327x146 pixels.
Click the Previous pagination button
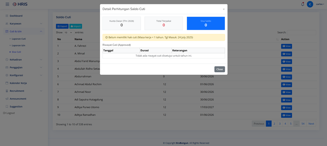(x=259, y=124)
